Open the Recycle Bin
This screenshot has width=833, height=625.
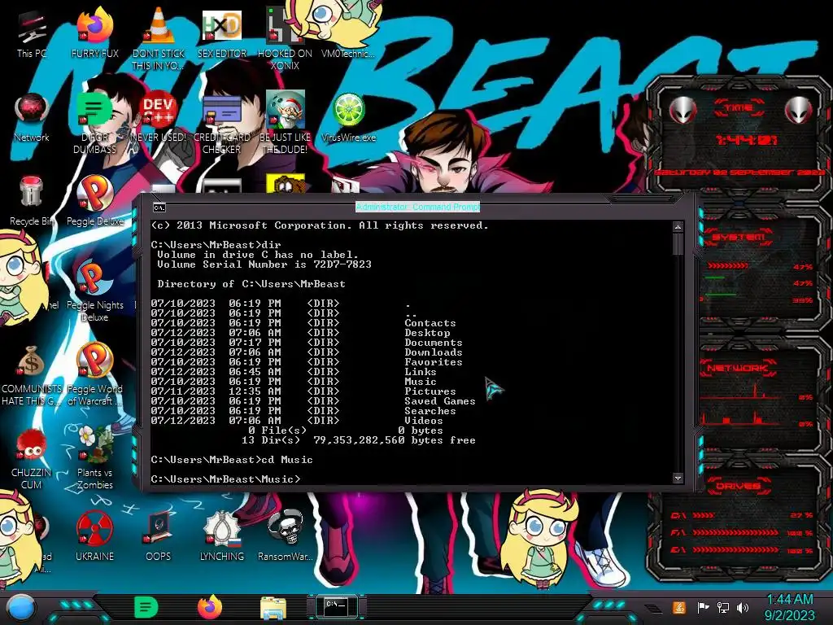pos(32,201)
